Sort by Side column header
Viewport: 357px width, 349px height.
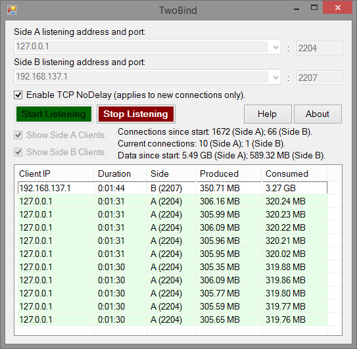coord(171,174)
